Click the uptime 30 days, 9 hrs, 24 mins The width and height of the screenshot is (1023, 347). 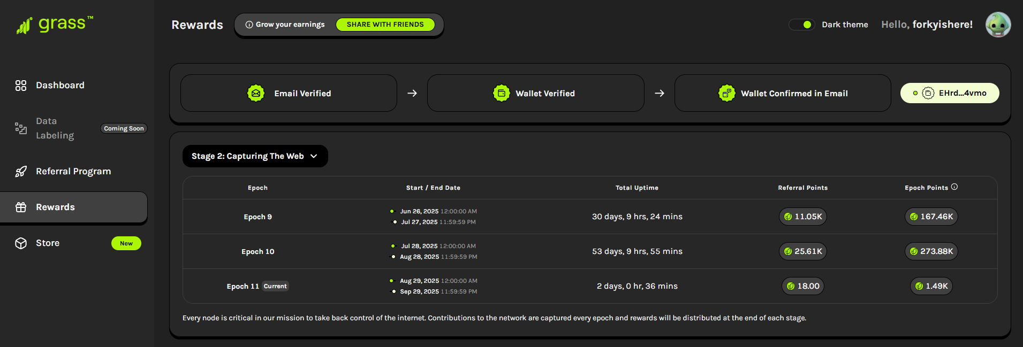tap(637, 217)
